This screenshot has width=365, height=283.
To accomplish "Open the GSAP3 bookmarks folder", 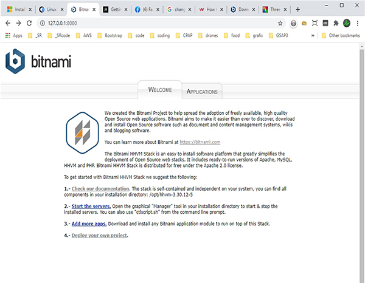I will tap(279, 36).
